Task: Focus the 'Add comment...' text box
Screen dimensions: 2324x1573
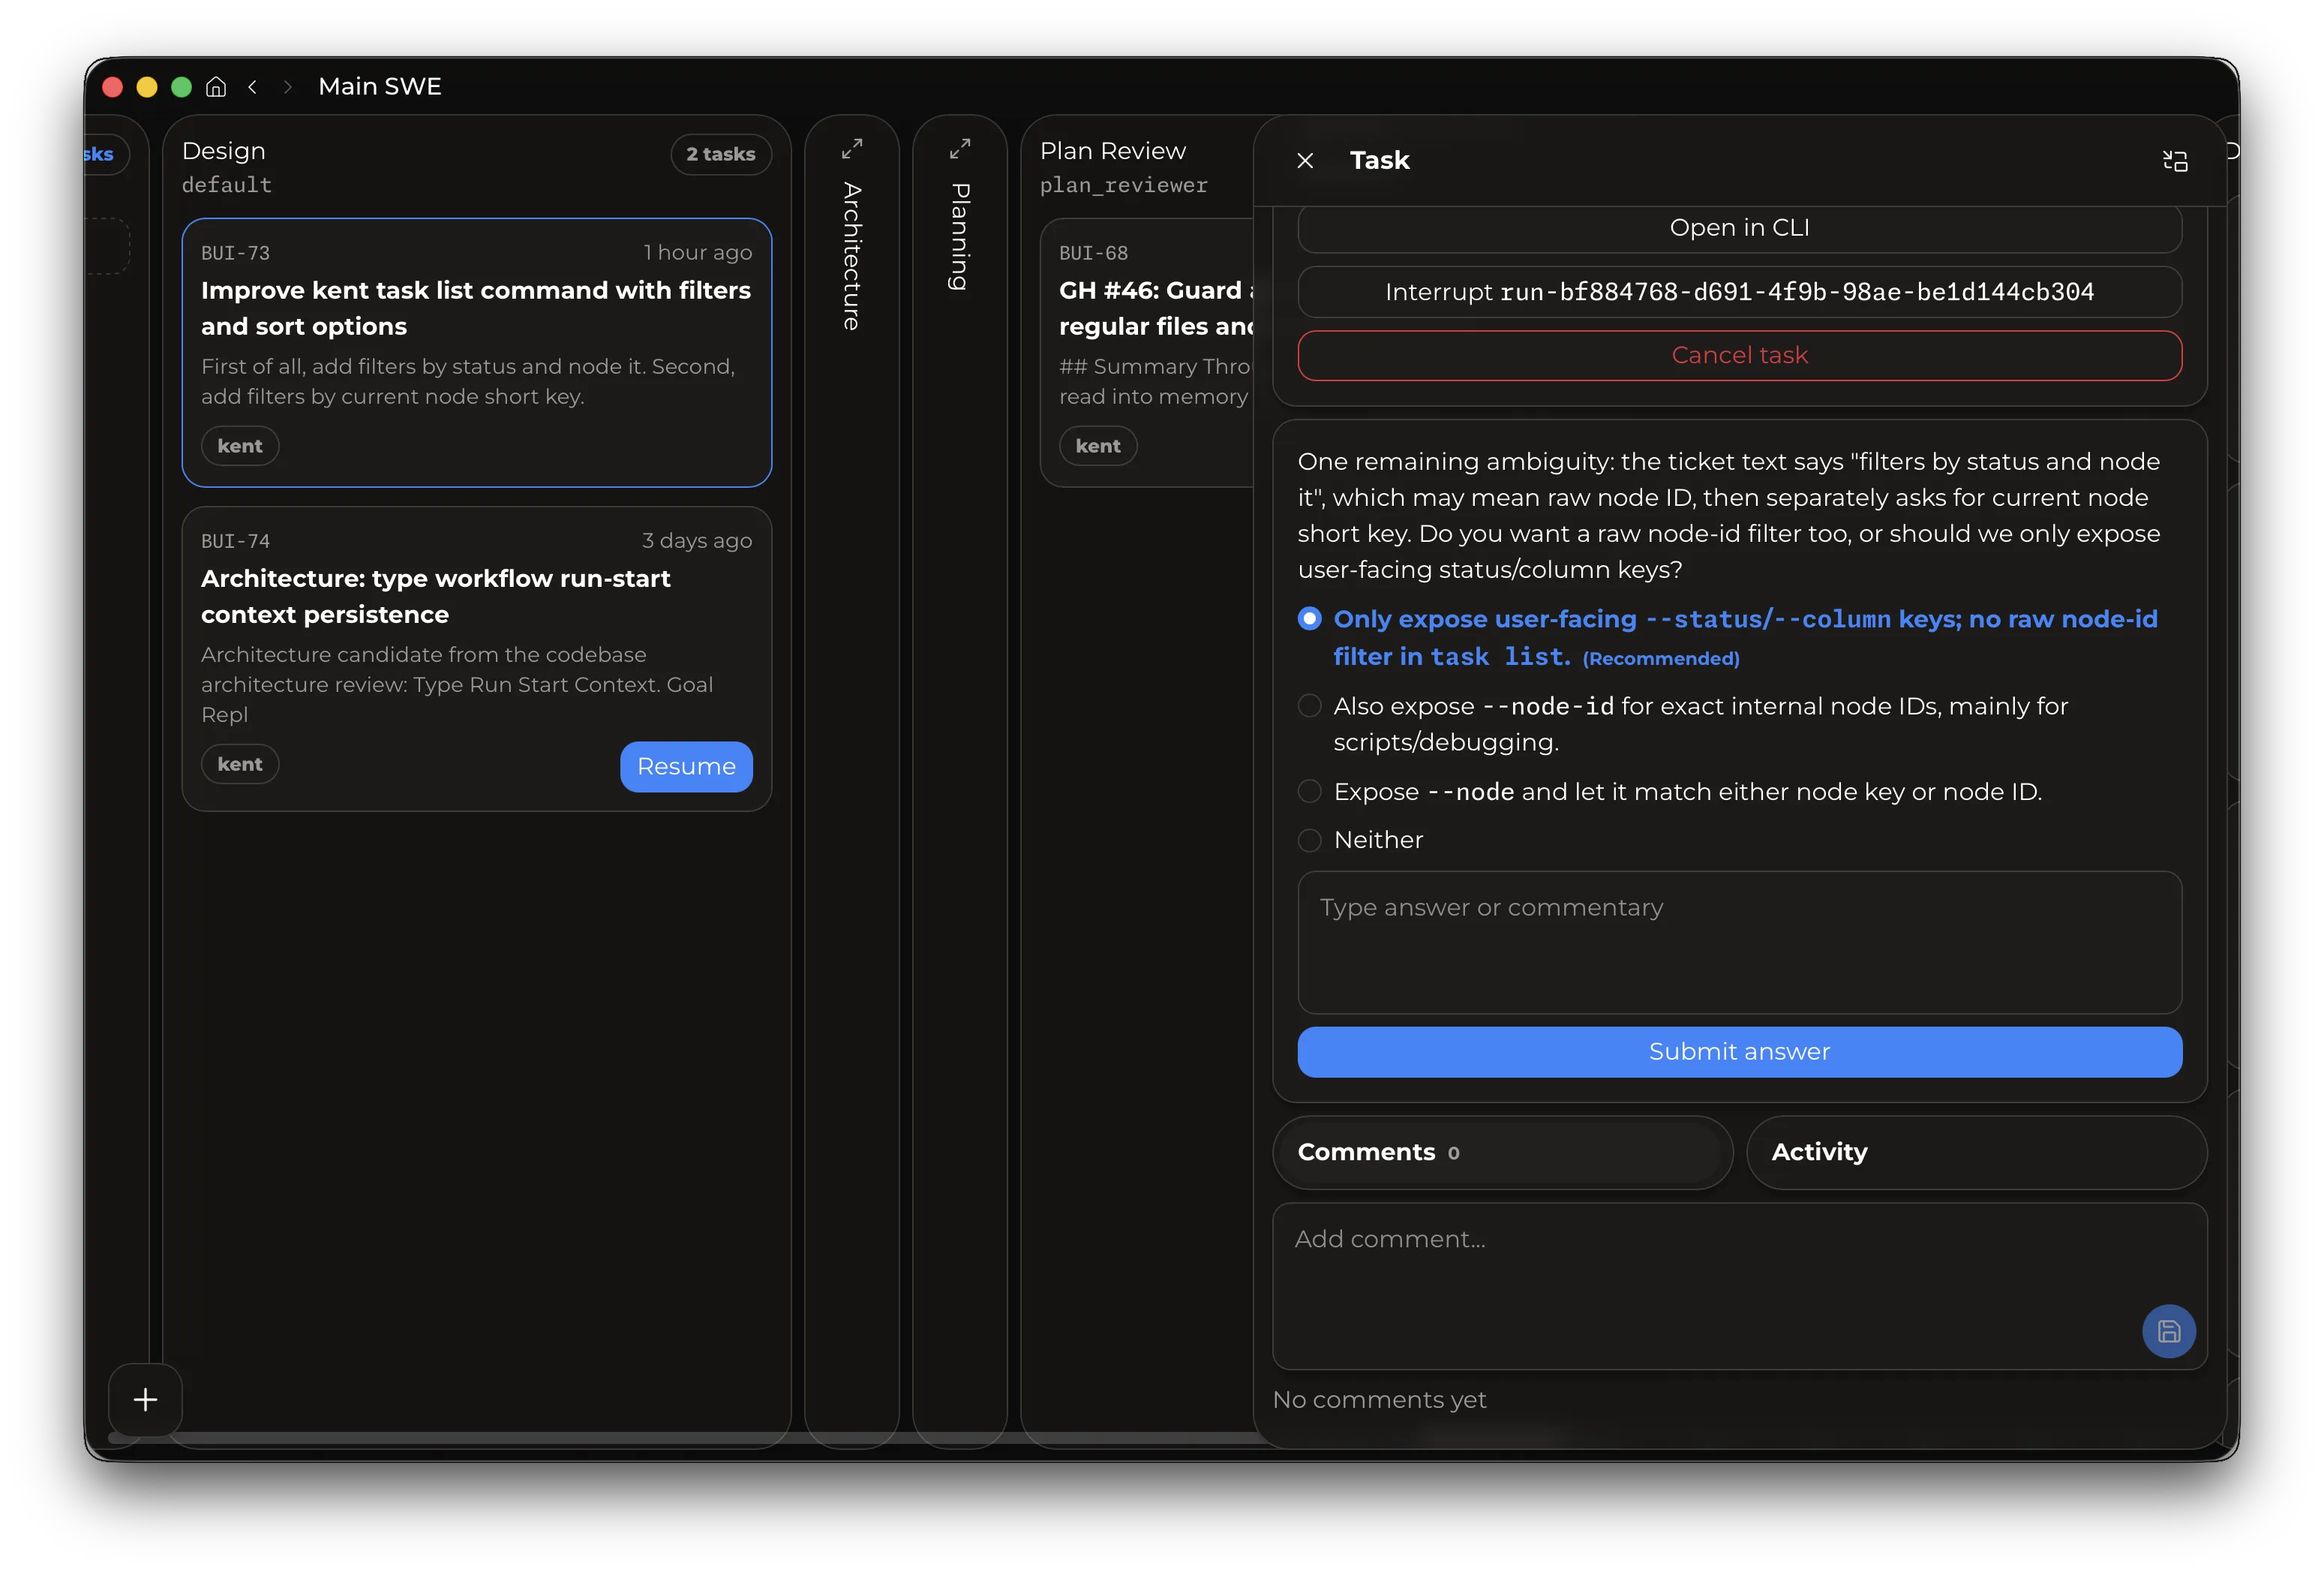Action: (x=1739, y=1286)
